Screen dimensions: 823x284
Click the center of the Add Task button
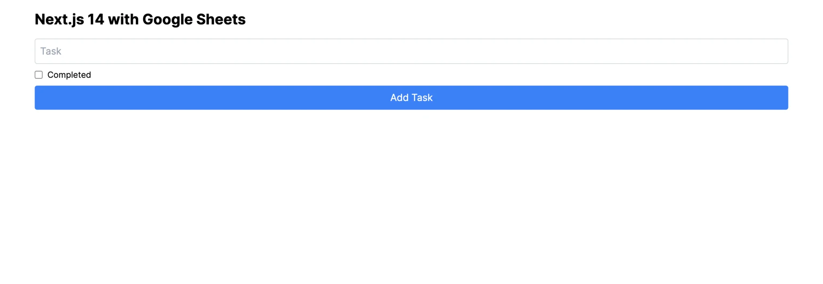(411, 97)
